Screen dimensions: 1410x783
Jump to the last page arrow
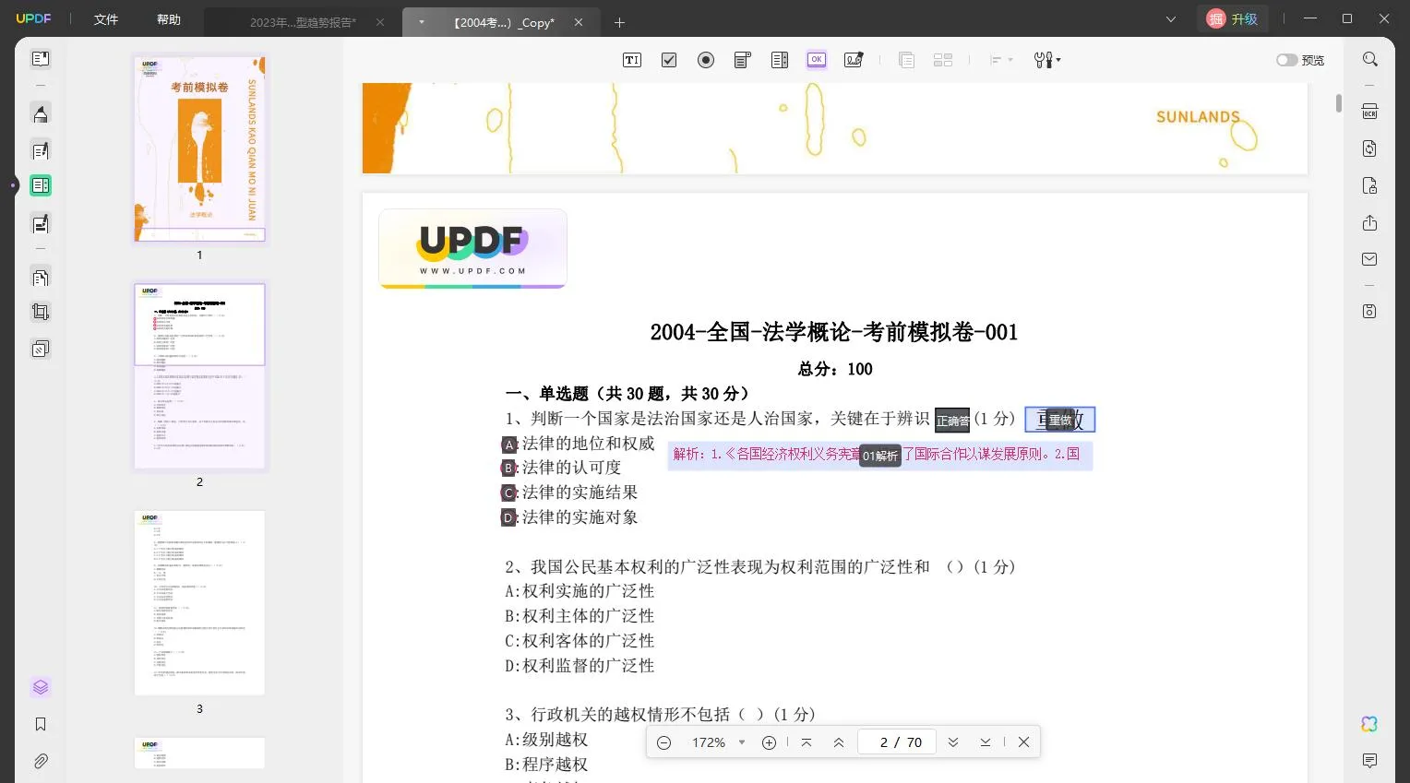[986, 742]
